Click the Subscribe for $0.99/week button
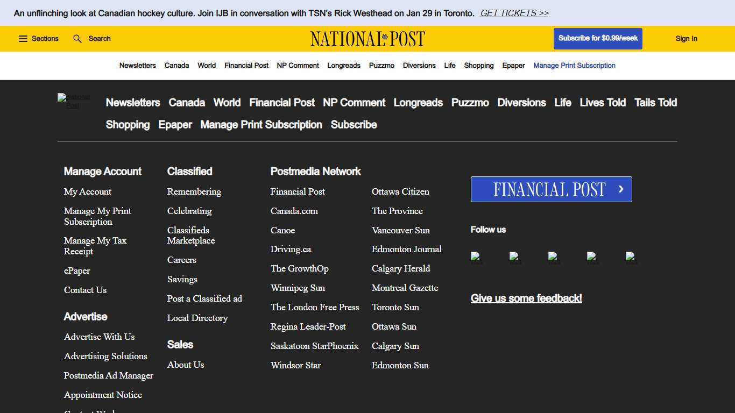735x413 pixels. (x=597, y=38)
